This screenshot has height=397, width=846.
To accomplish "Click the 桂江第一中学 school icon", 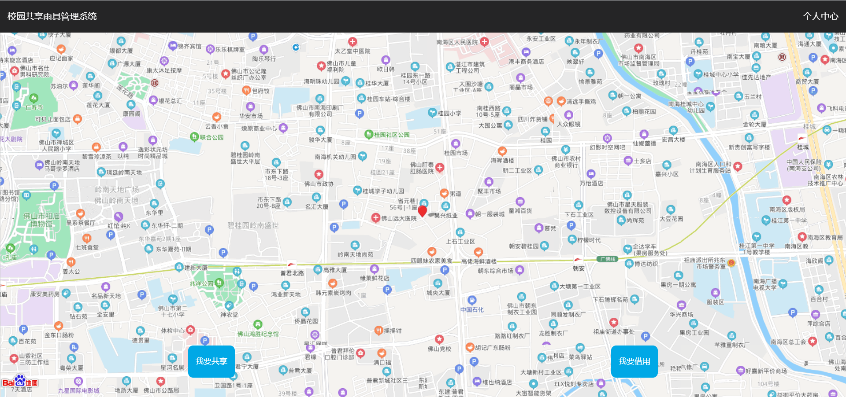I will point(766,220).
